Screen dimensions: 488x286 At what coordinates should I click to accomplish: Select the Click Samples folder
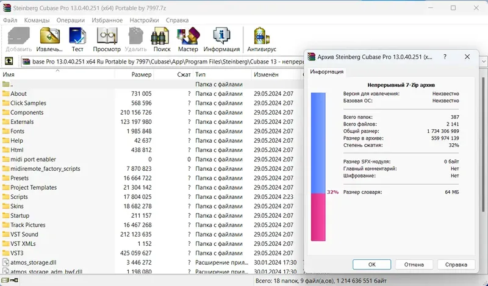[x=28, y=103]
